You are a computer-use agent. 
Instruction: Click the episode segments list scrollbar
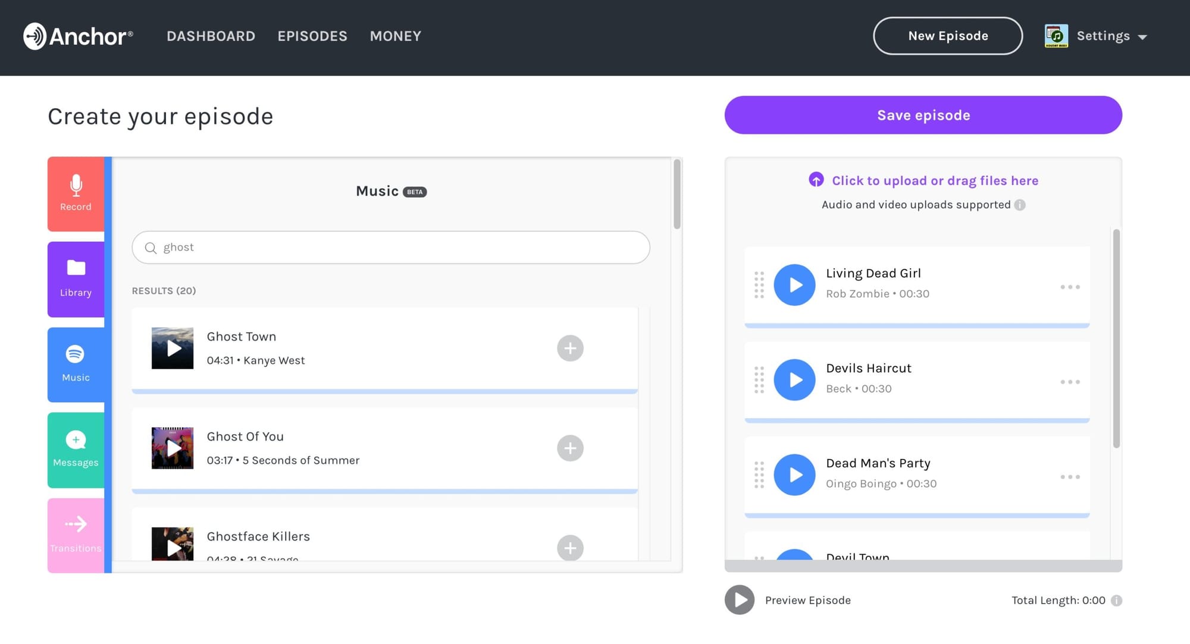click(1116, 339)
